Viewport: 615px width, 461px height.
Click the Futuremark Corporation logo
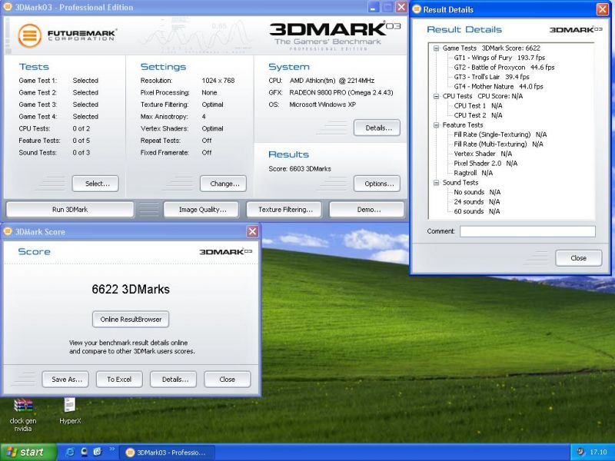pos(67,35)
